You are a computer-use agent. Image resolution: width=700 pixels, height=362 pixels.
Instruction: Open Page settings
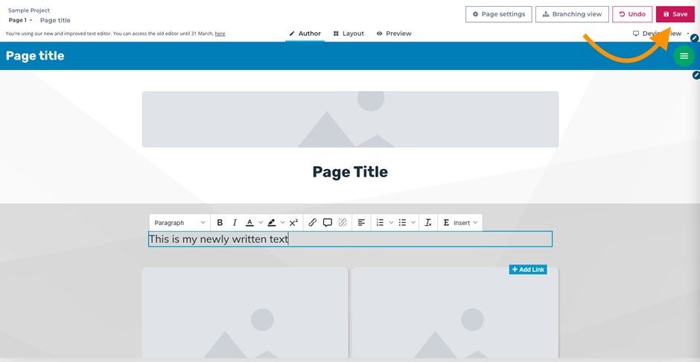pos(499,14)
